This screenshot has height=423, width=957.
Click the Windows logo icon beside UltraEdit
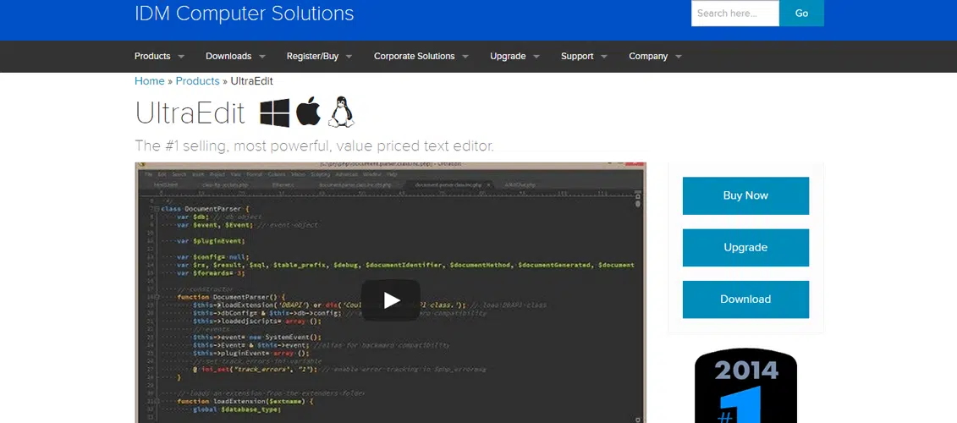click(x=275, y=113)
